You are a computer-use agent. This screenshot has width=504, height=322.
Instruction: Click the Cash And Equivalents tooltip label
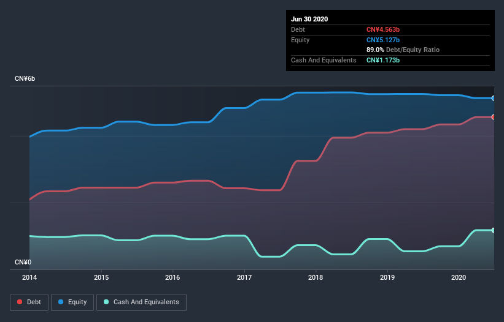click(x=324, y=60)
